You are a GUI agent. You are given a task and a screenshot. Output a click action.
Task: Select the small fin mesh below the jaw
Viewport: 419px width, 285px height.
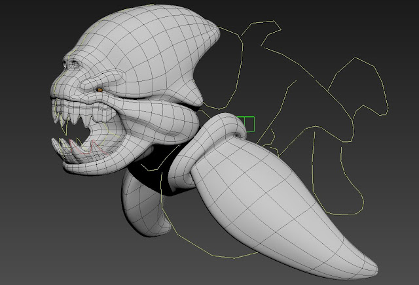tap(143, 208)
